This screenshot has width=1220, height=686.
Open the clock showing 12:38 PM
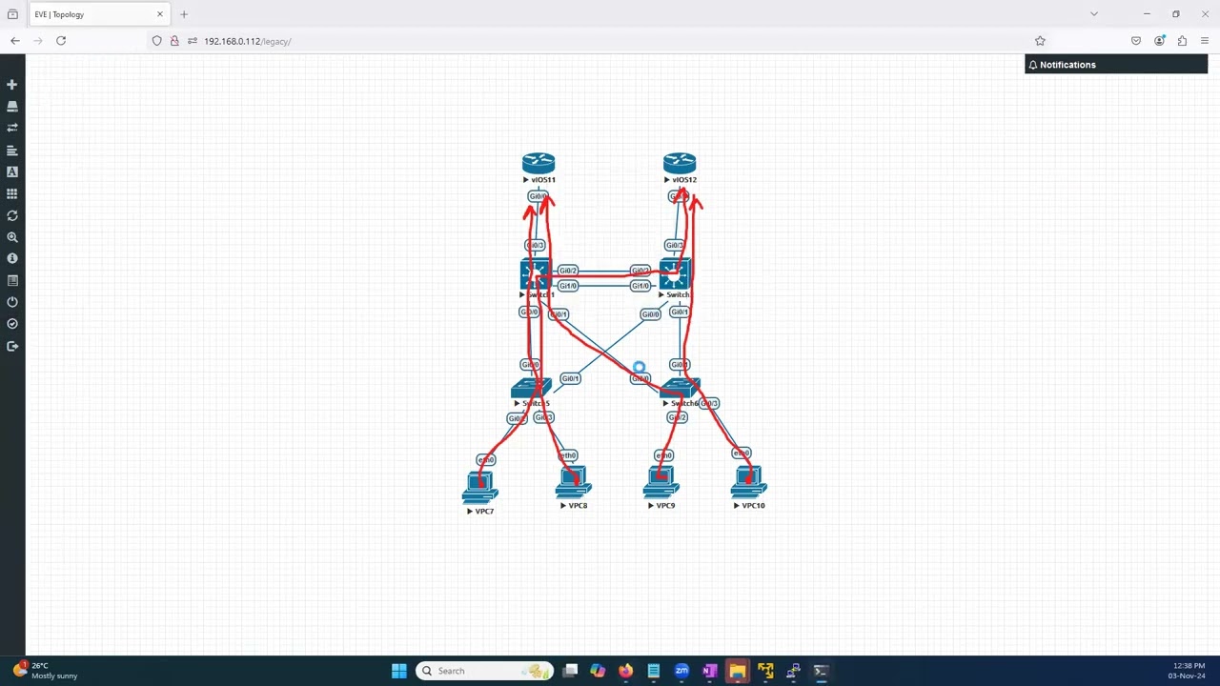pos(1189,671)
